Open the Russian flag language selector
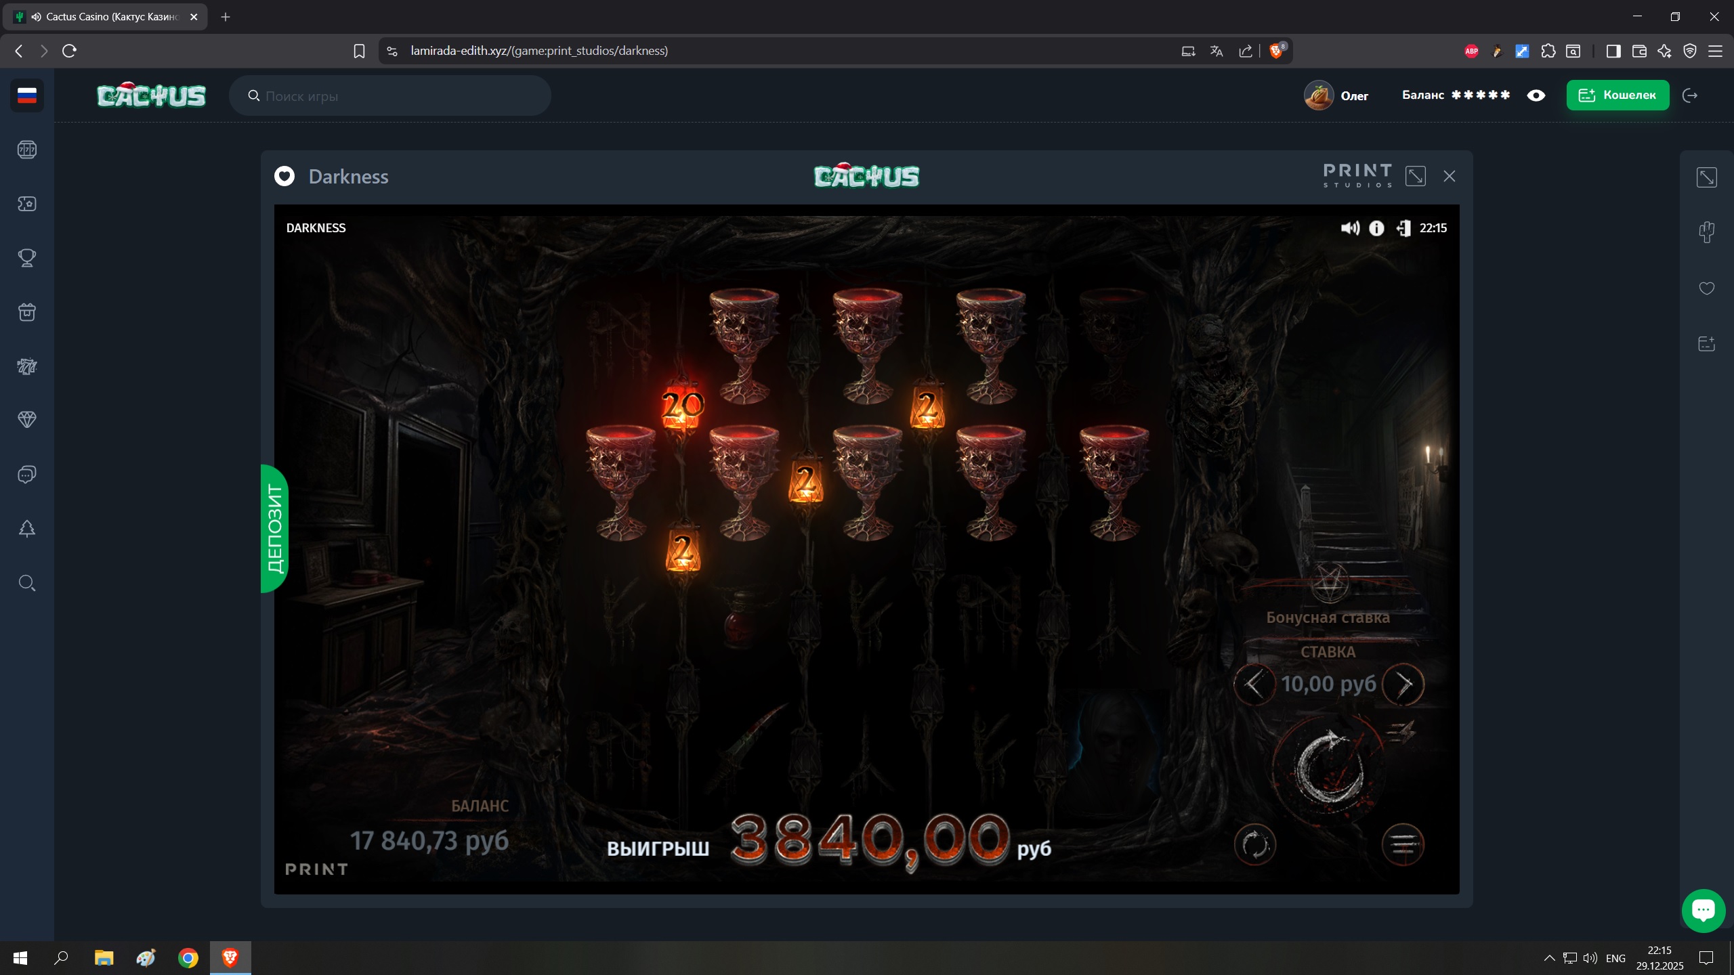Screen dimensions: 1734x975 coord(27,95)
